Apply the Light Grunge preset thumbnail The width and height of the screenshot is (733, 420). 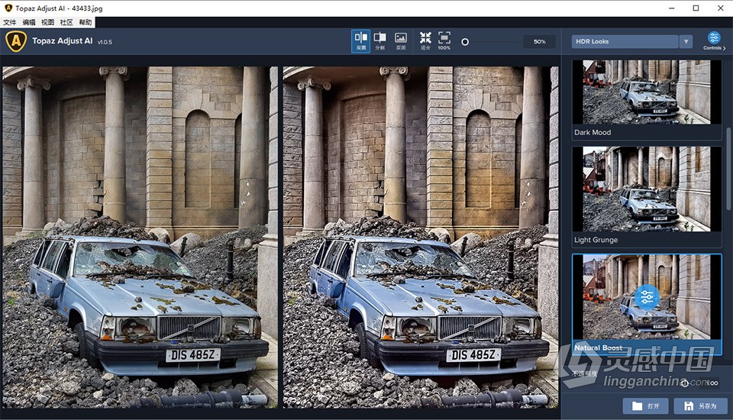tap(647, 189)
